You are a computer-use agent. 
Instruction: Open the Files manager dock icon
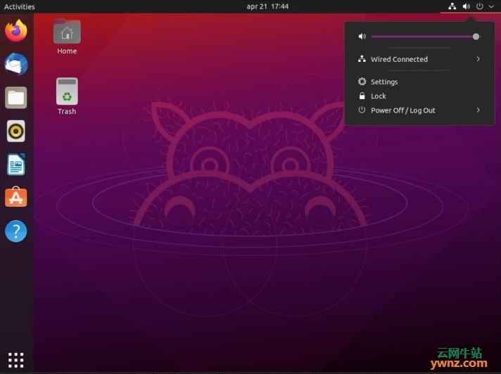[16, 98]
